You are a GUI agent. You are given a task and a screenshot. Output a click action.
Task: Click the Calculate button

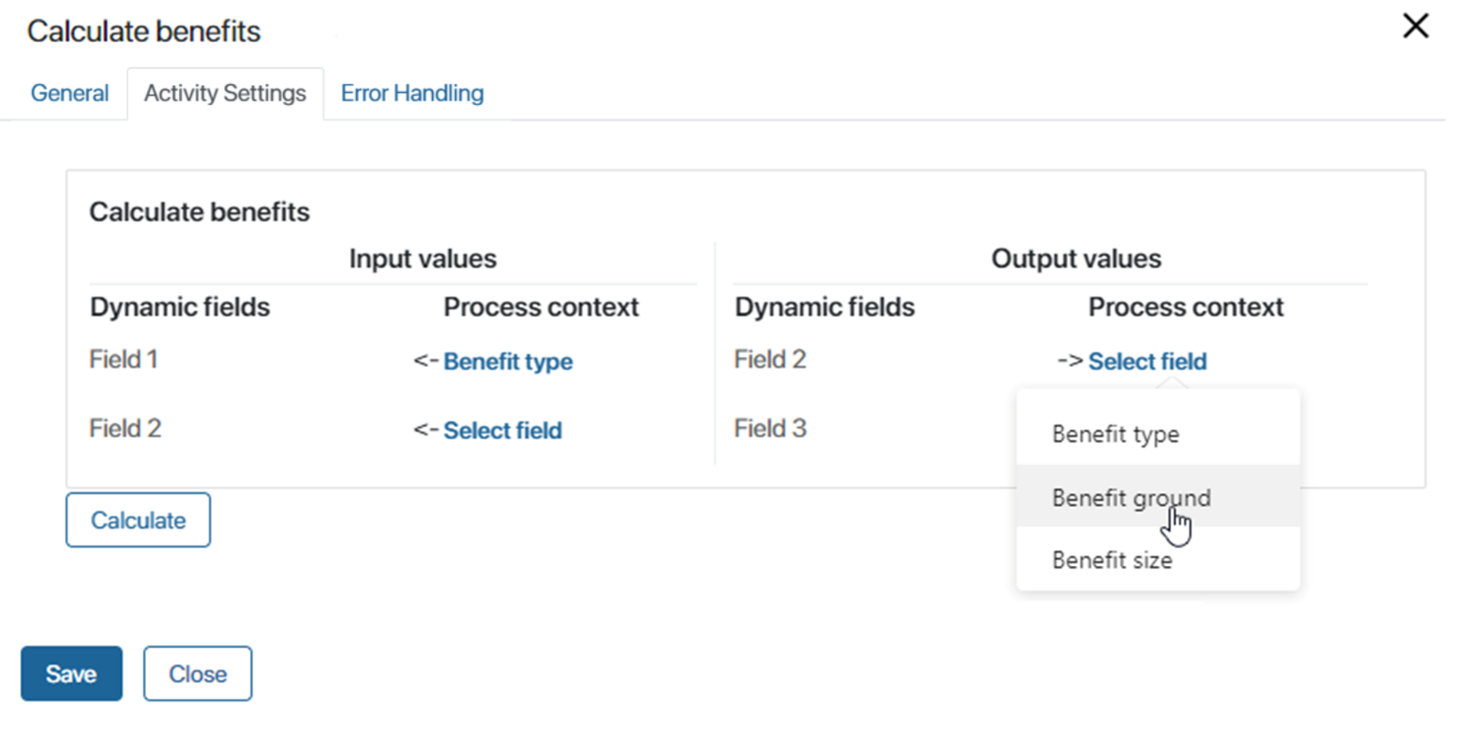(x=138, y=520)
